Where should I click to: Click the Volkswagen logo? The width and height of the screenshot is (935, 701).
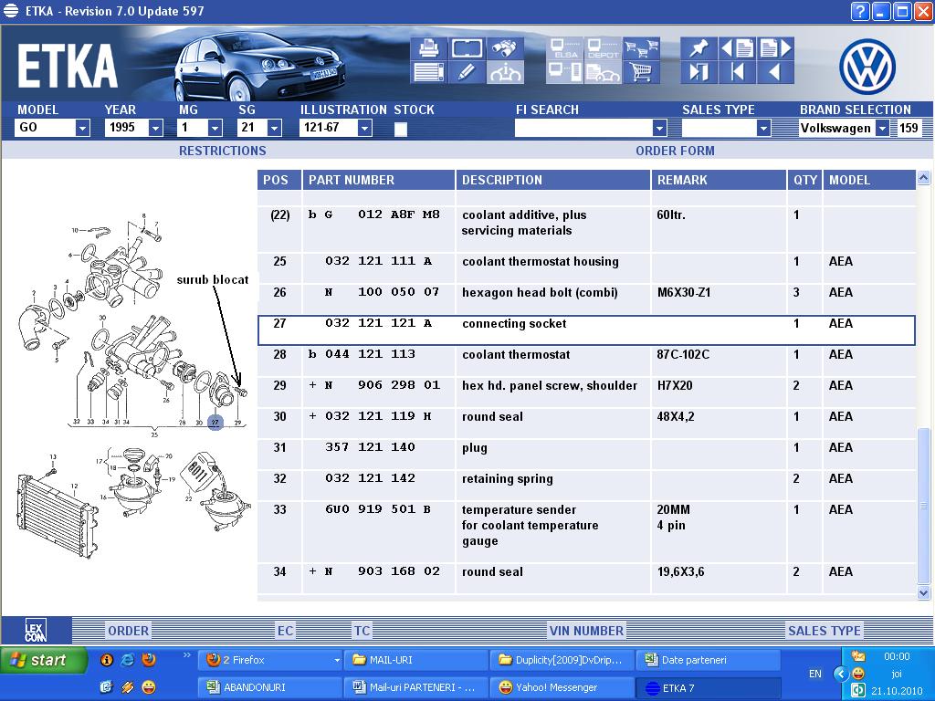pyautogui.click(x=867, y=67)
